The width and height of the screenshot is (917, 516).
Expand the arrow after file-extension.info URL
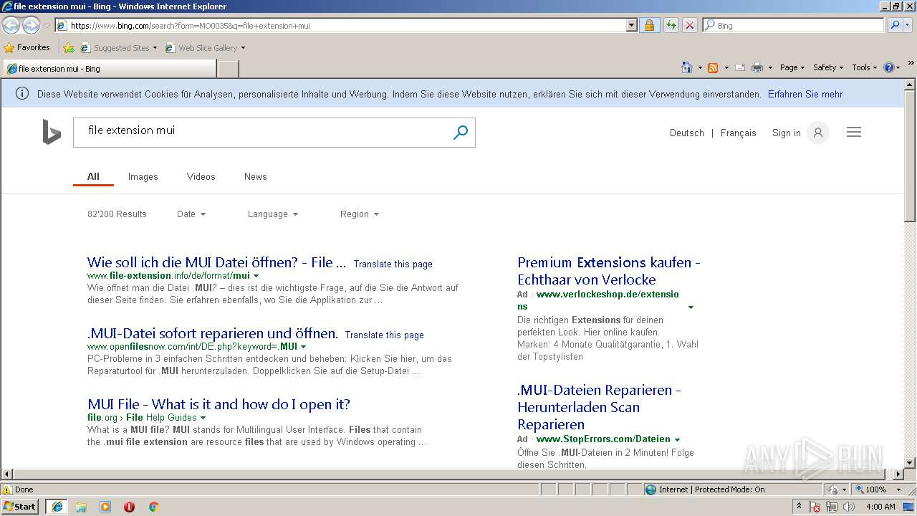[256, 276]
